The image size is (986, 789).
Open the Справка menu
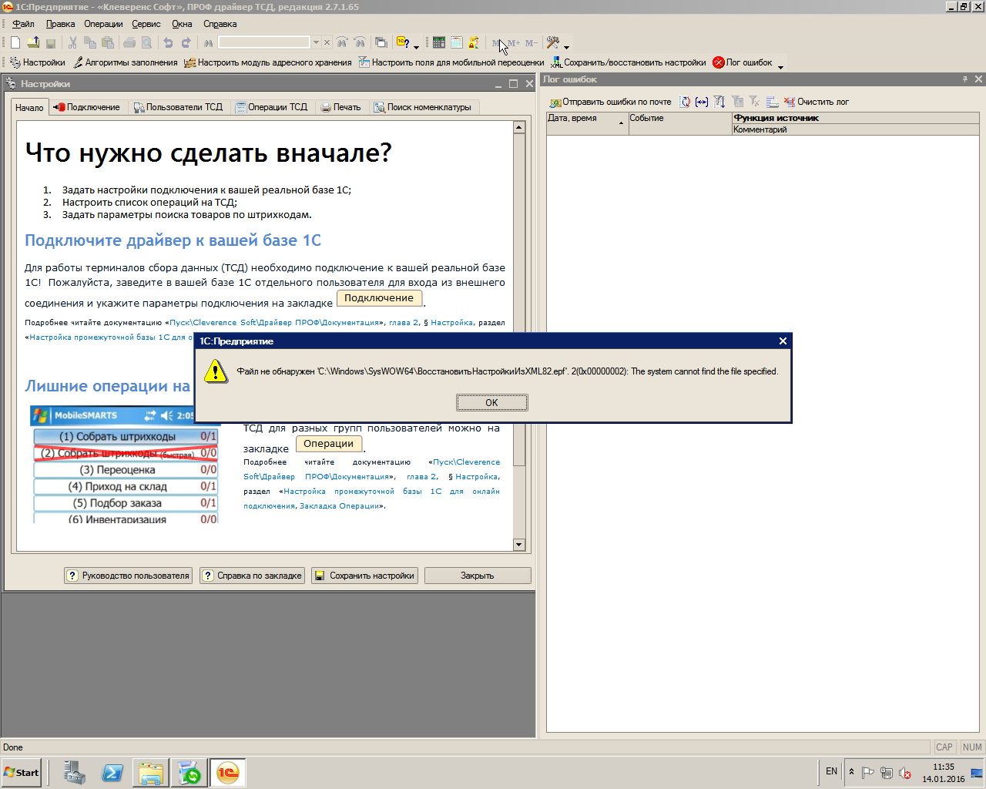220,24
